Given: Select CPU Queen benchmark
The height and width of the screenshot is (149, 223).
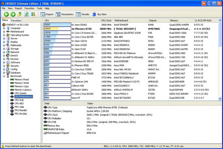Looking at the screenshot, I should point(20,93).
